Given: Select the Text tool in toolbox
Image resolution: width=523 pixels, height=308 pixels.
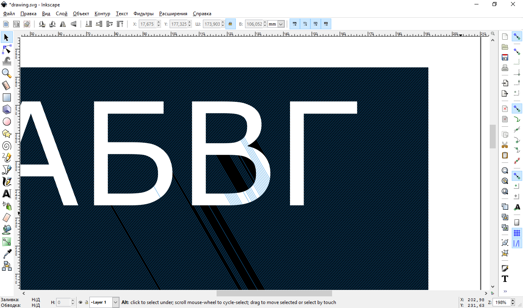Looking at the screenshot, I should [6, 194].
